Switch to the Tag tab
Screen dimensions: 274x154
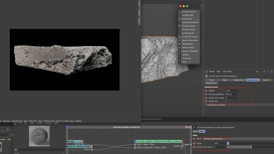pos(211,80)
